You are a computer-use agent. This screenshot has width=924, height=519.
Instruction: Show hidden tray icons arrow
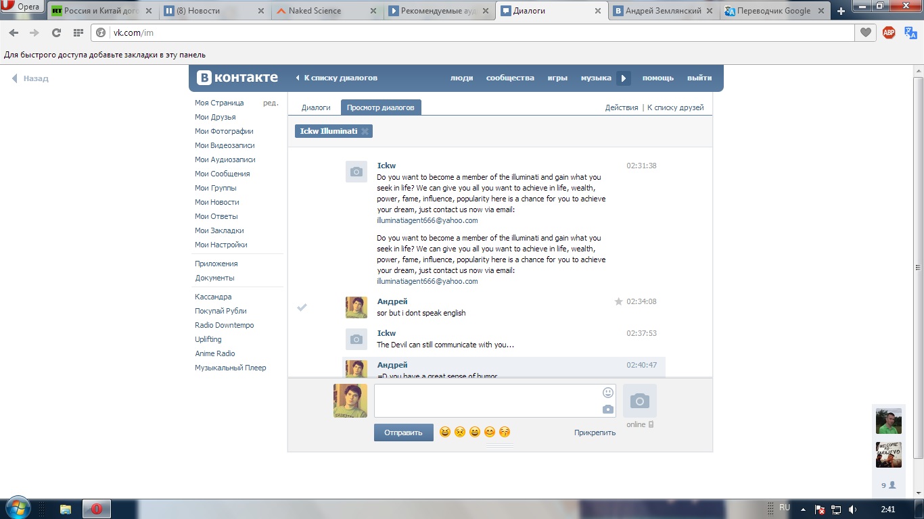coord(803,510)
